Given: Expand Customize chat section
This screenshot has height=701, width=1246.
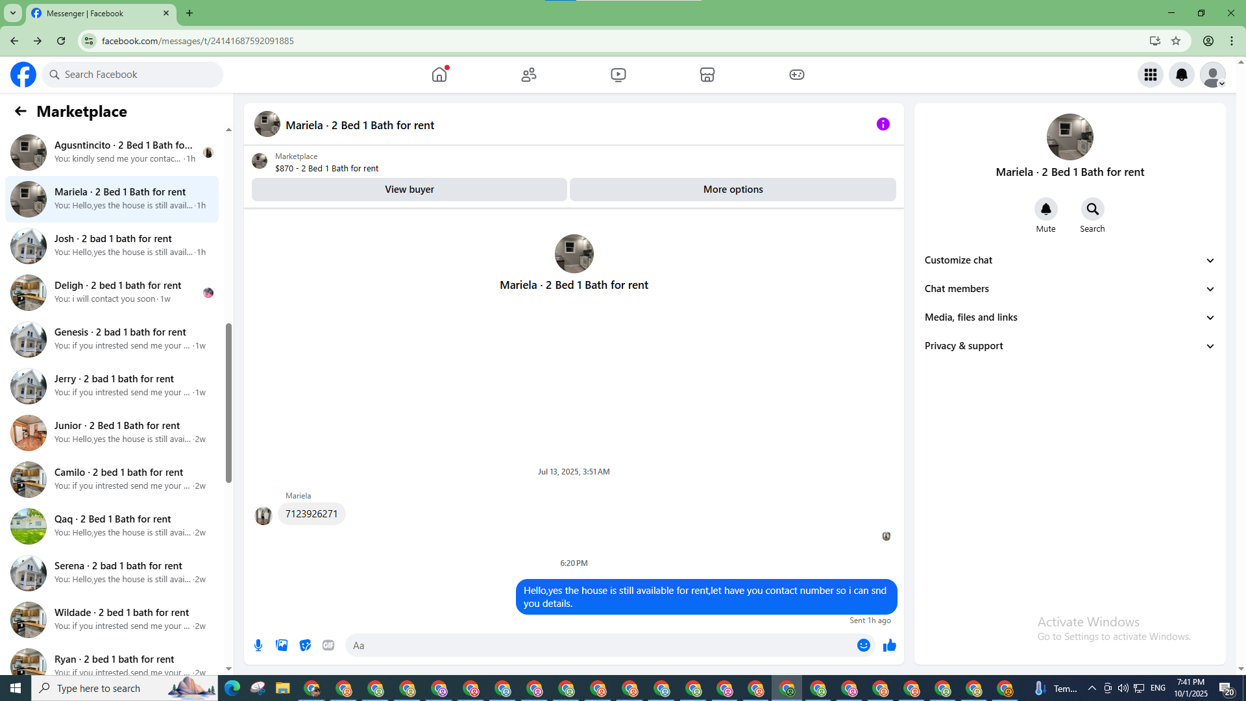Looking at the screenshot, I should click(1069, 260).
